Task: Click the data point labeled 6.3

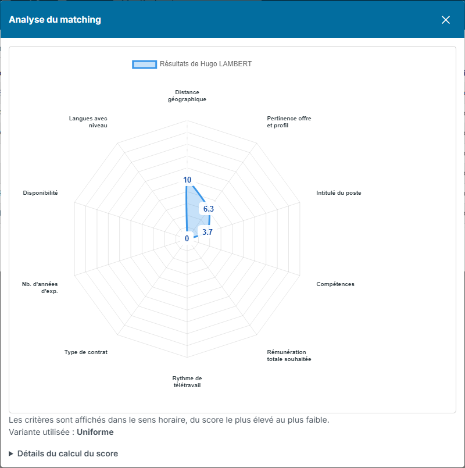Action: (x=209, y=209)
